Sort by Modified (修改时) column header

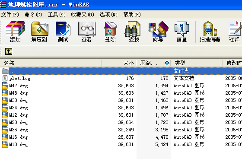tap(232, 63)
